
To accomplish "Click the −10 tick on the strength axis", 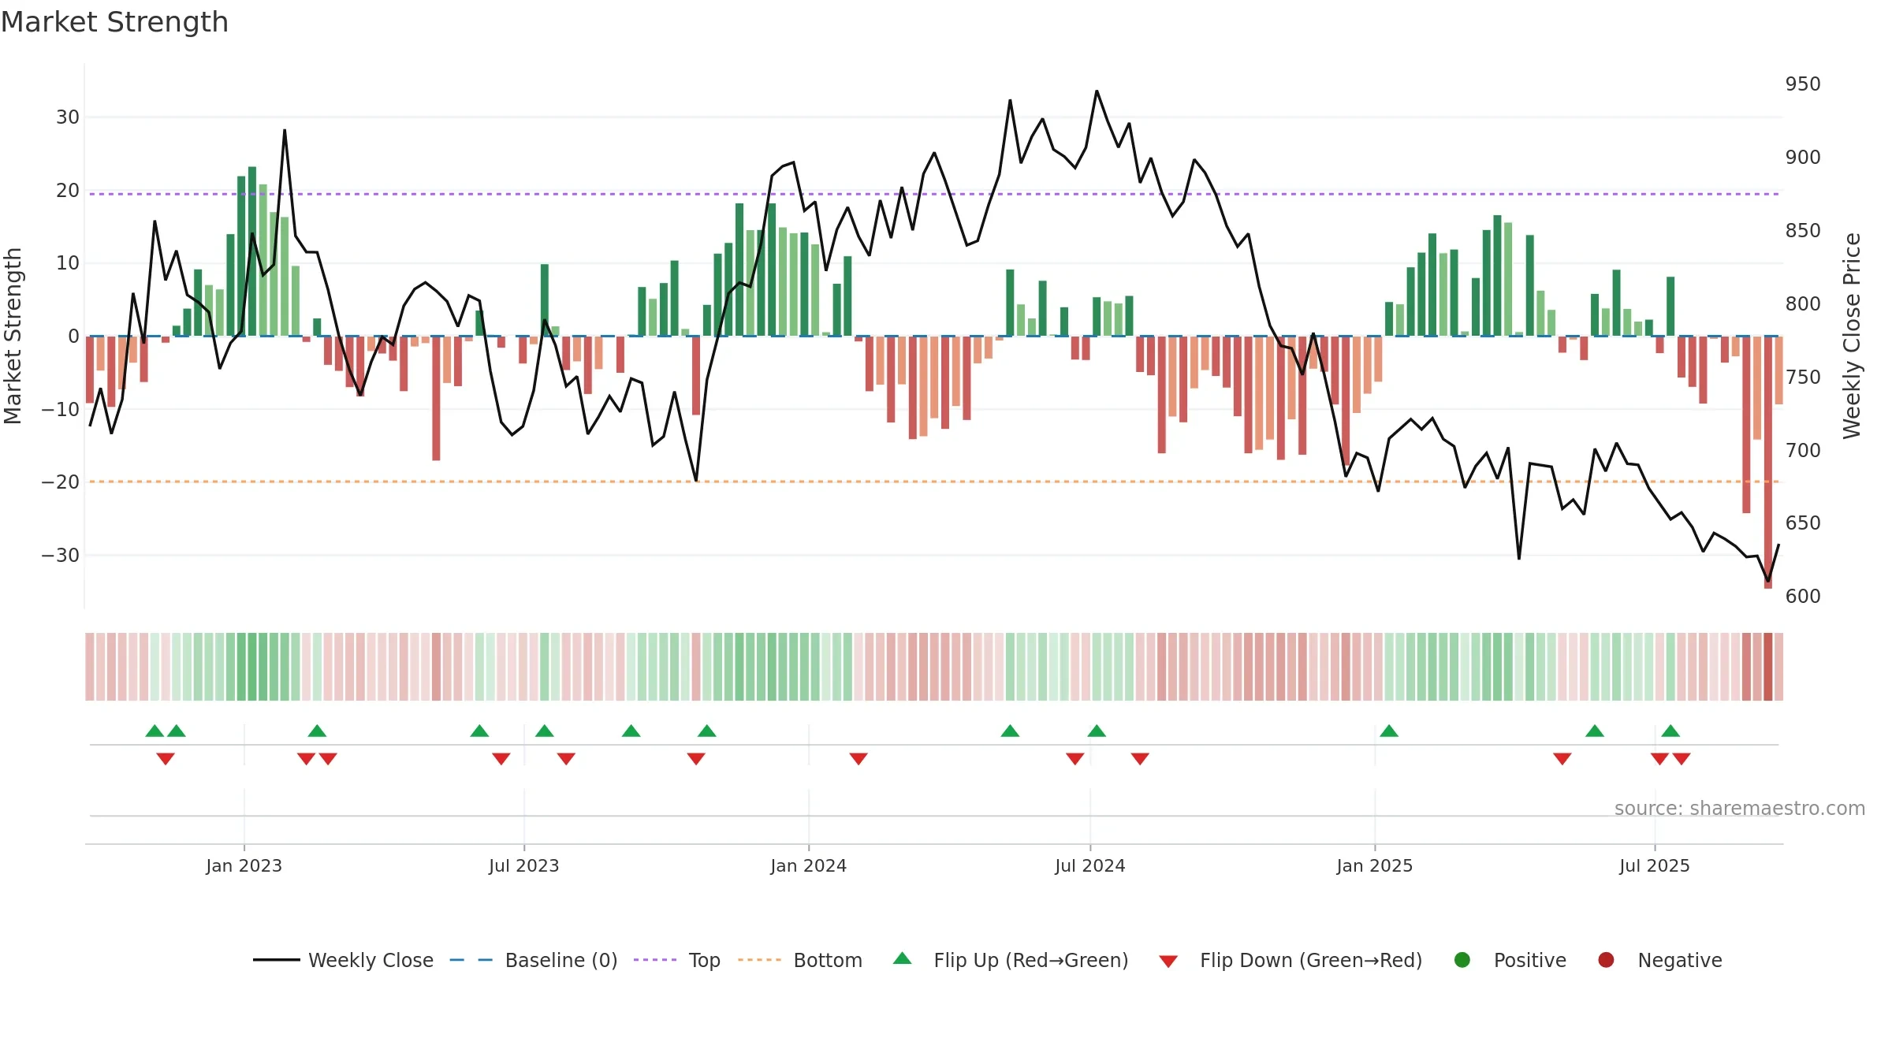I will point(61,409).
